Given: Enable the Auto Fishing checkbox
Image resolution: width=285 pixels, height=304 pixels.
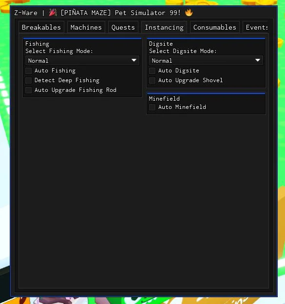Looking at the screenshot, I should click(29, 71).
